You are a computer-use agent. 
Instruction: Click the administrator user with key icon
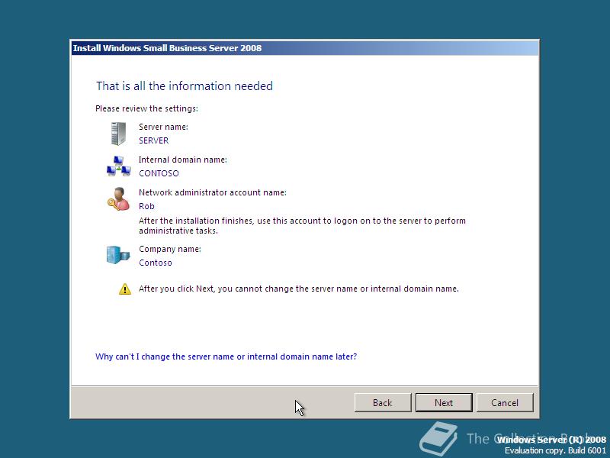[x=118, y=199]
